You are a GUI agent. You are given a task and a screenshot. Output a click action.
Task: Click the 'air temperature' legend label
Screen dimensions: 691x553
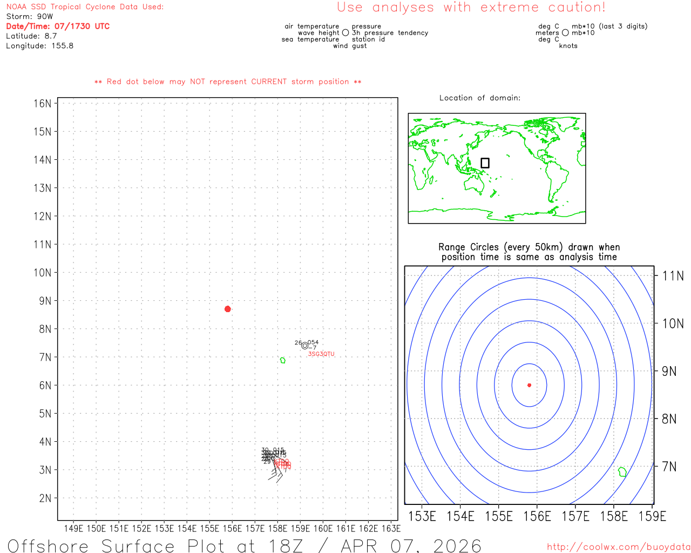312,26
